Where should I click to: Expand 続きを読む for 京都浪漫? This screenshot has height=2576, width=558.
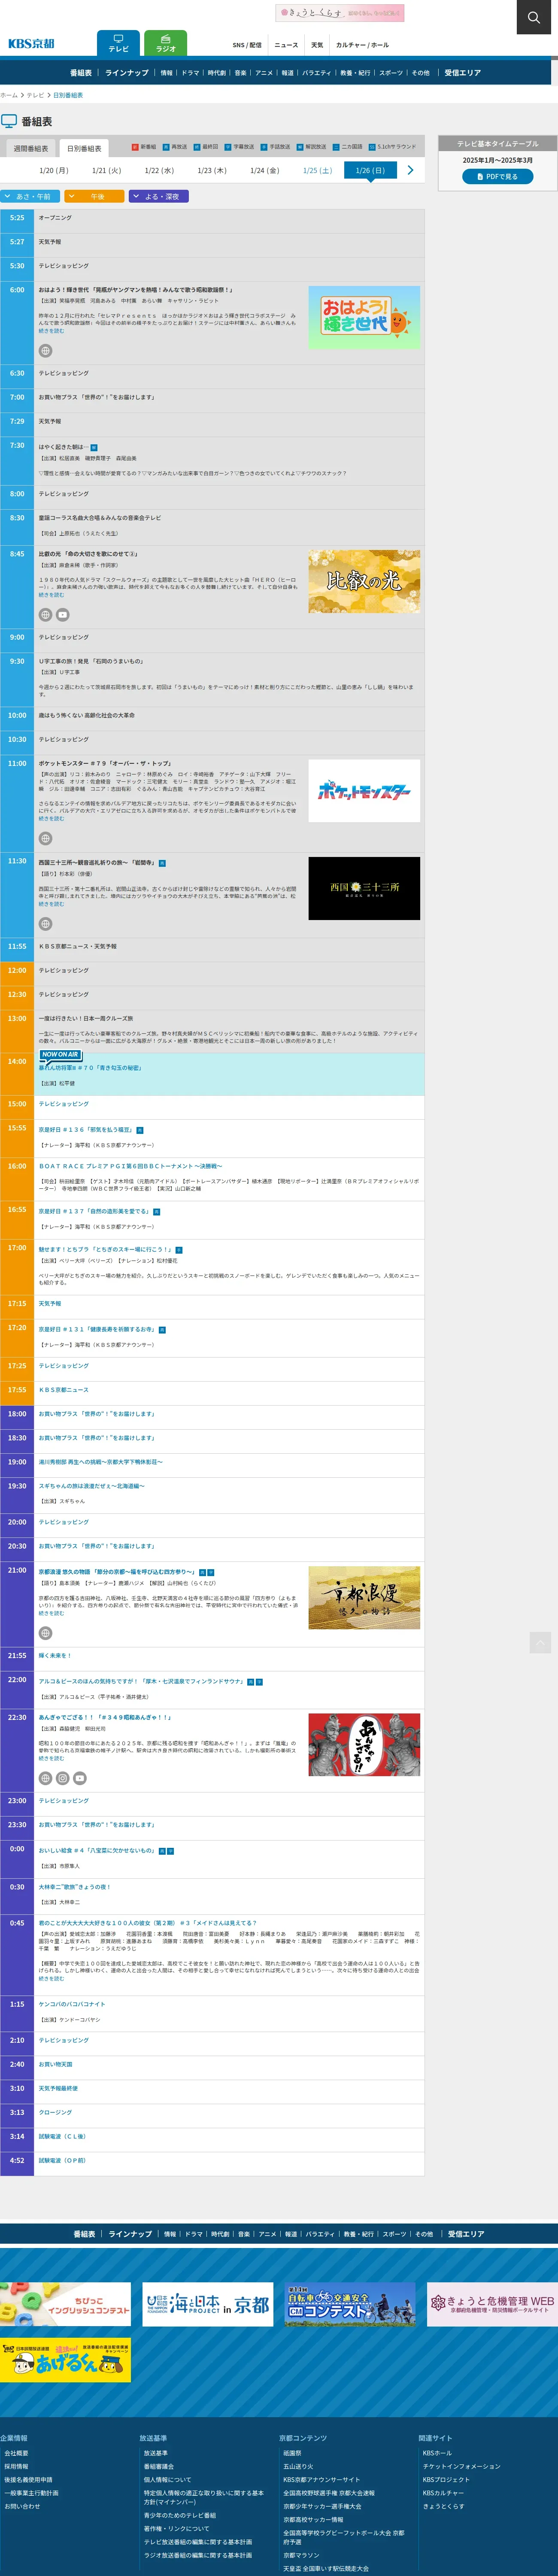click(51, 1612)
